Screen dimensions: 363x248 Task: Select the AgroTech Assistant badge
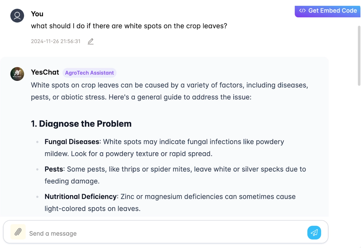click(89, 73)
